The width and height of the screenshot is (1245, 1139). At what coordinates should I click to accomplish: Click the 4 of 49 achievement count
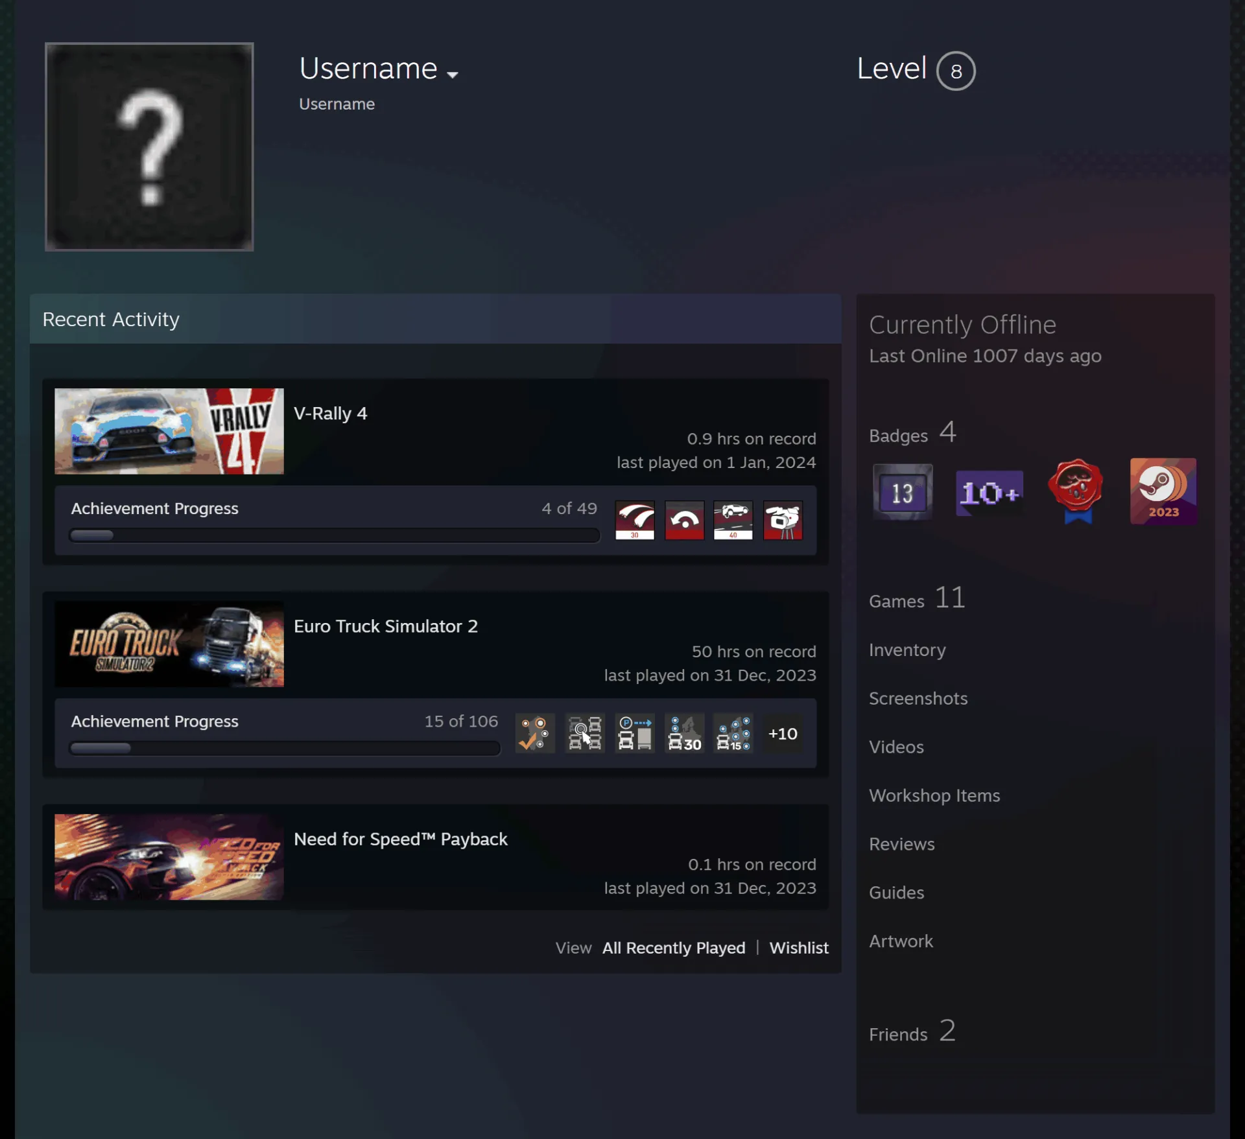click(569, 508)
